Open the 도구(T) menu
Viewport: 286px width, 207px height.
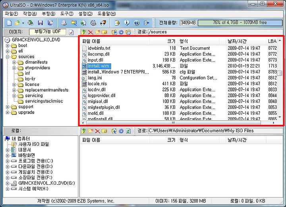[67, 14]
